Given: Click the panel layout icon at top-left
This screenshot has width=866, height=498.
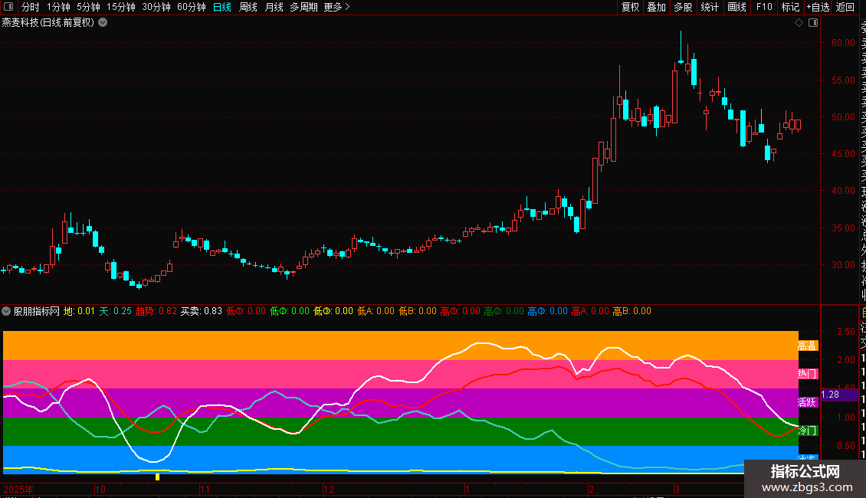Looking at the screenshot, I should pyautogui.click(x=8, y=7).
